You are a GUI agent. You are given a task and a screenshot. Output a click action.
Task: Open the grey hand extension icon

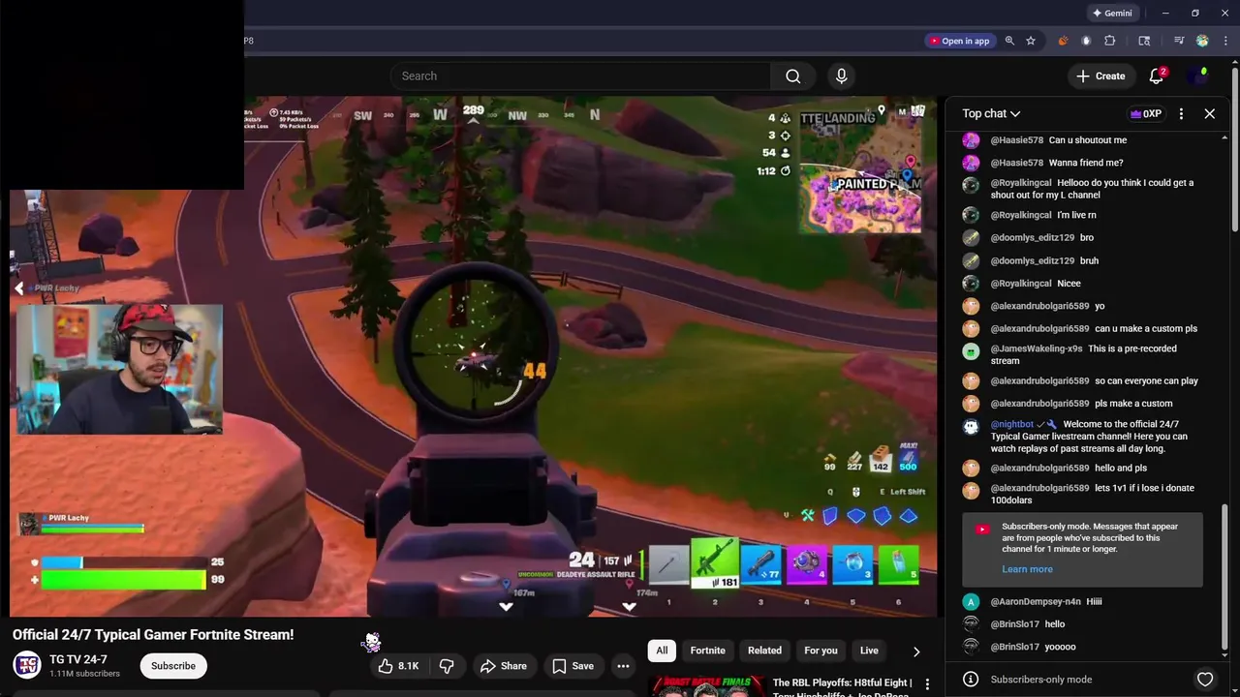[x=1086, y=41]
